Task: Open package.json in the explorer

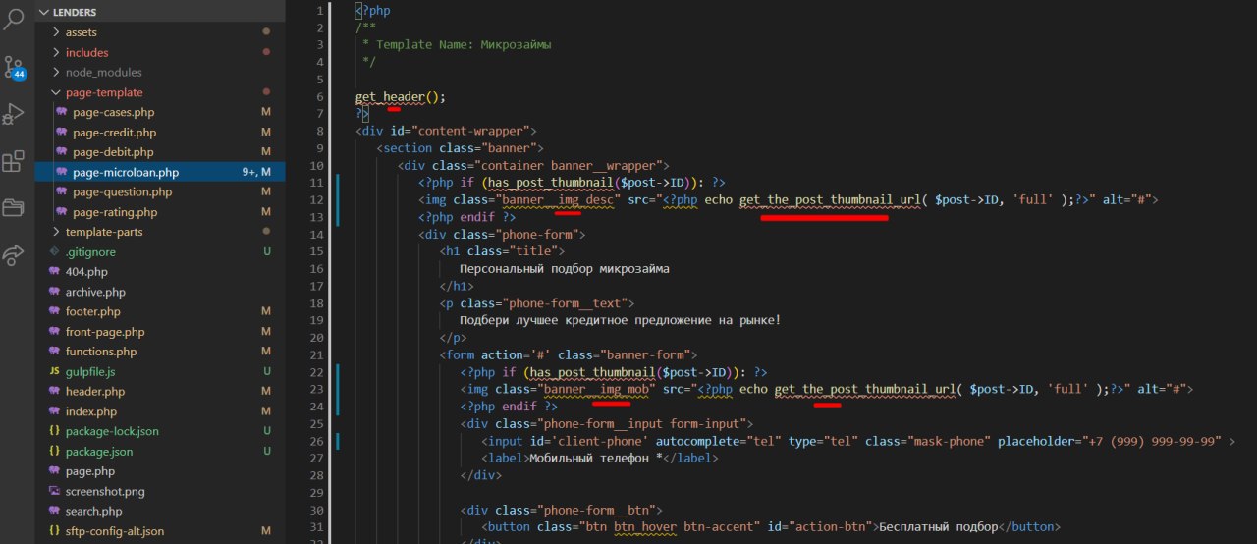Action: coord(160,452)
